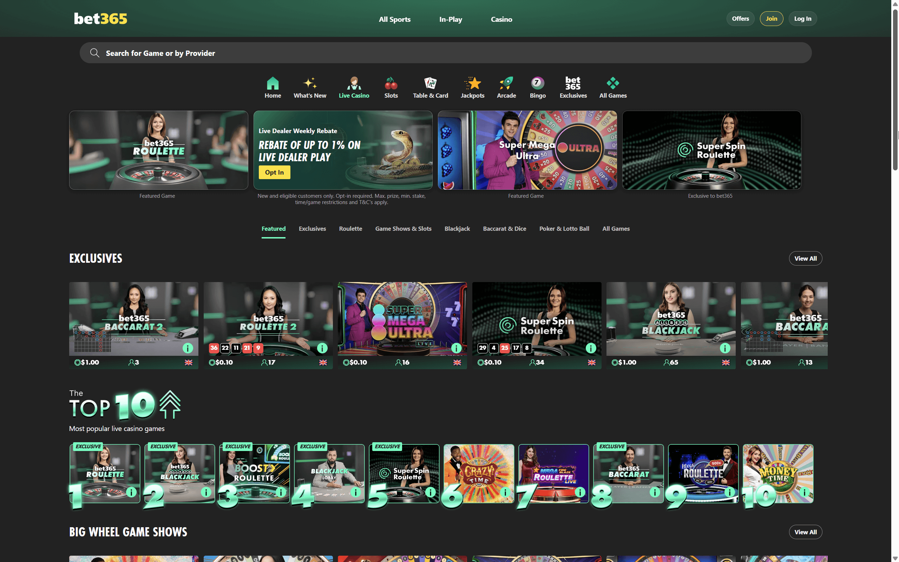Image resolution: width=899 pixels, height=562 pixels.
Task: Show info on Top 10 Crazy Time
Action: coord(505,492)
